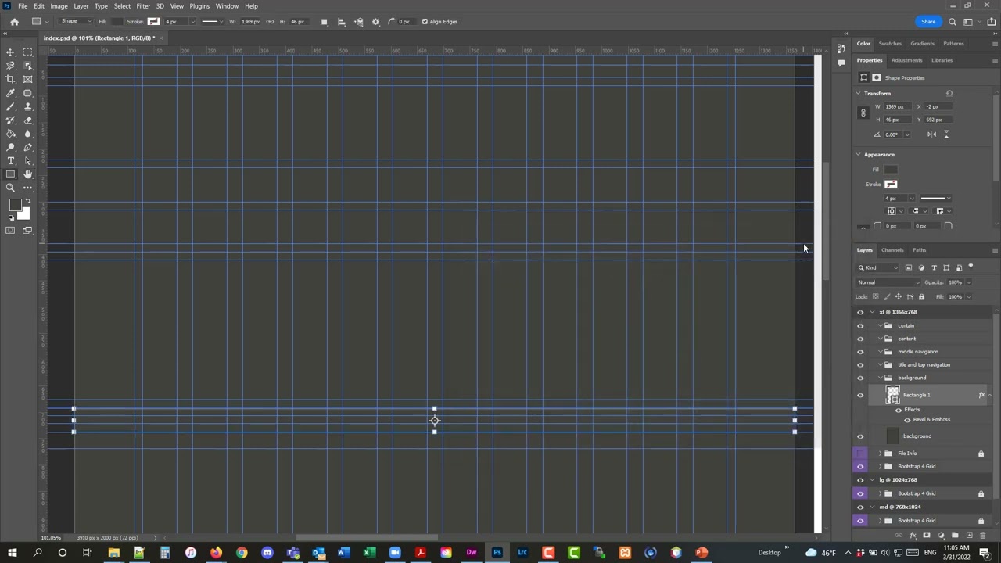Select the Zoom tool
This screenshot has width=1001, height=563.
click(x=10, y=188)
